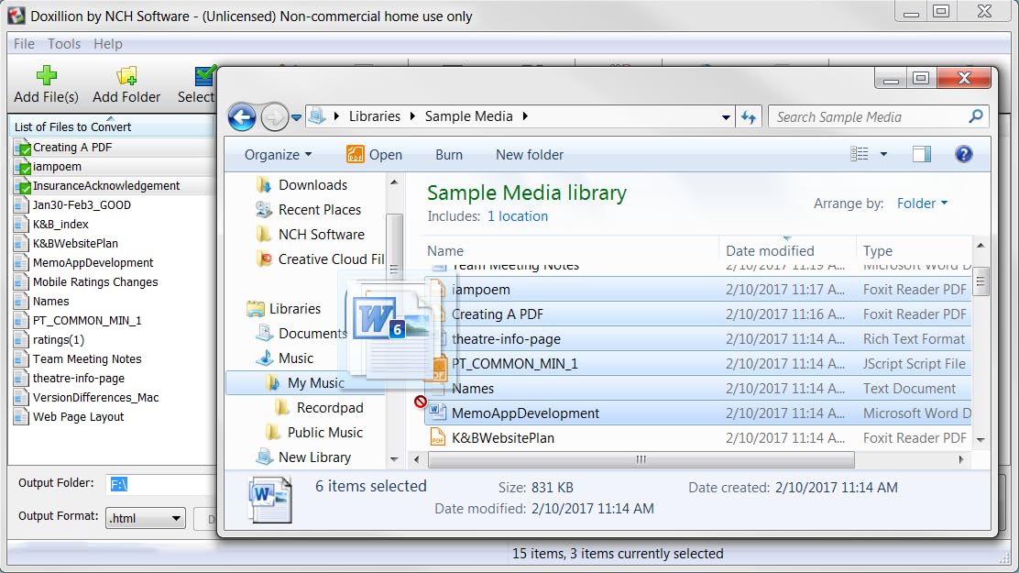Screen dimensions: 1019x573
Task: Click the Add Folder toolbar icon
Action: (126, 75)
